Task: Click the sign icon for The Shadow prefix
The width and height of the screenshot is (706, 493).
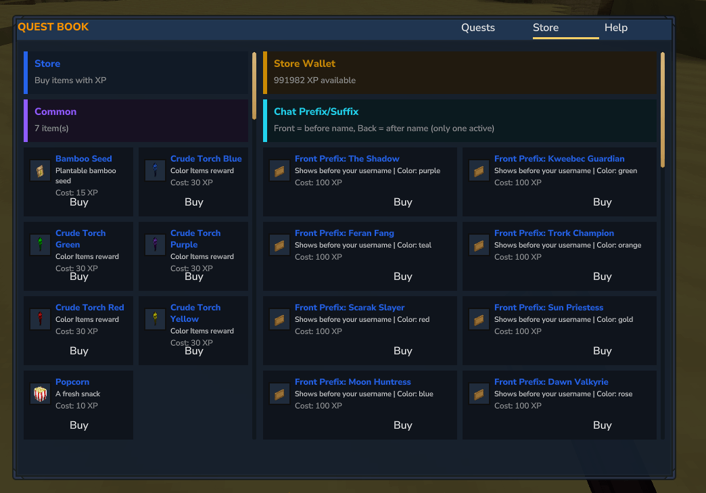Action: click(x=279, y=171)
